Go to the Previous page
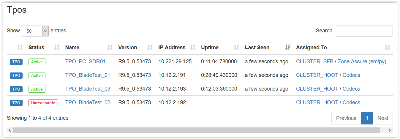400x139 pixels. [346, 118]
